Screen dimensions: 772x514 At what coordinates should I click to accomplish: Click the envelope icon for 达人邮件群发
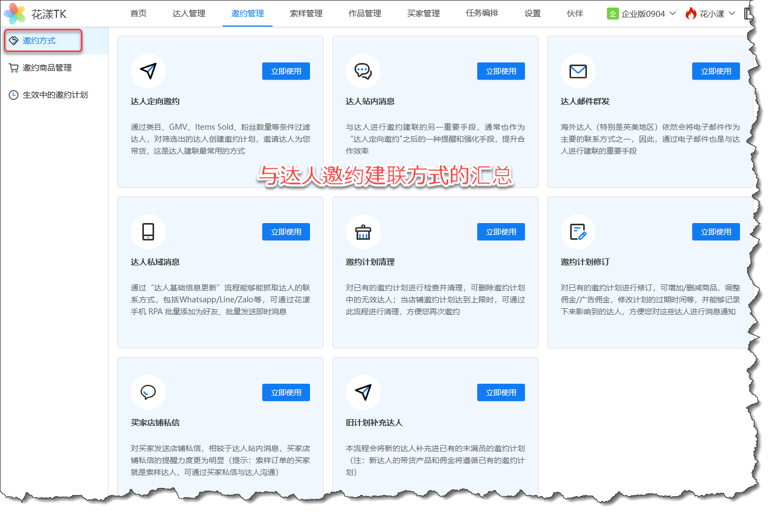pyautogui.click(x=578, y=71)
